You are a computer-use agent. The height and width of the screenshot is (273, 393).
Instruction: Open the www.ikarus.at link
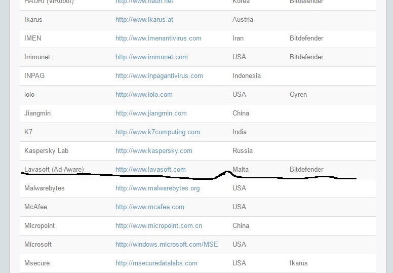(x=144, y=20)
